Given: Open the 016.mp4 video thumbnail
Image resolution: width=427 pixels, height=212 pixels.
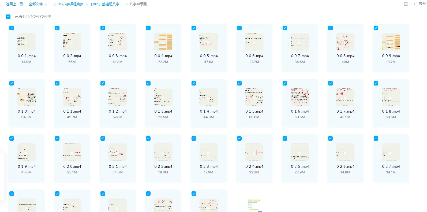Looking at the screenshot, I should pos(300,97).
